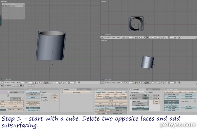197x129 pixels.
Task: Open window type selector in Front Ortho viewport header
Action: [x=102, y=83]
